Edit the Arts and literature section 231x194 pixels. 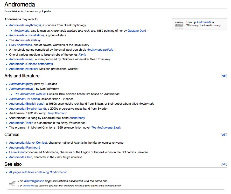pyautogui.click(x=224, y=76)
